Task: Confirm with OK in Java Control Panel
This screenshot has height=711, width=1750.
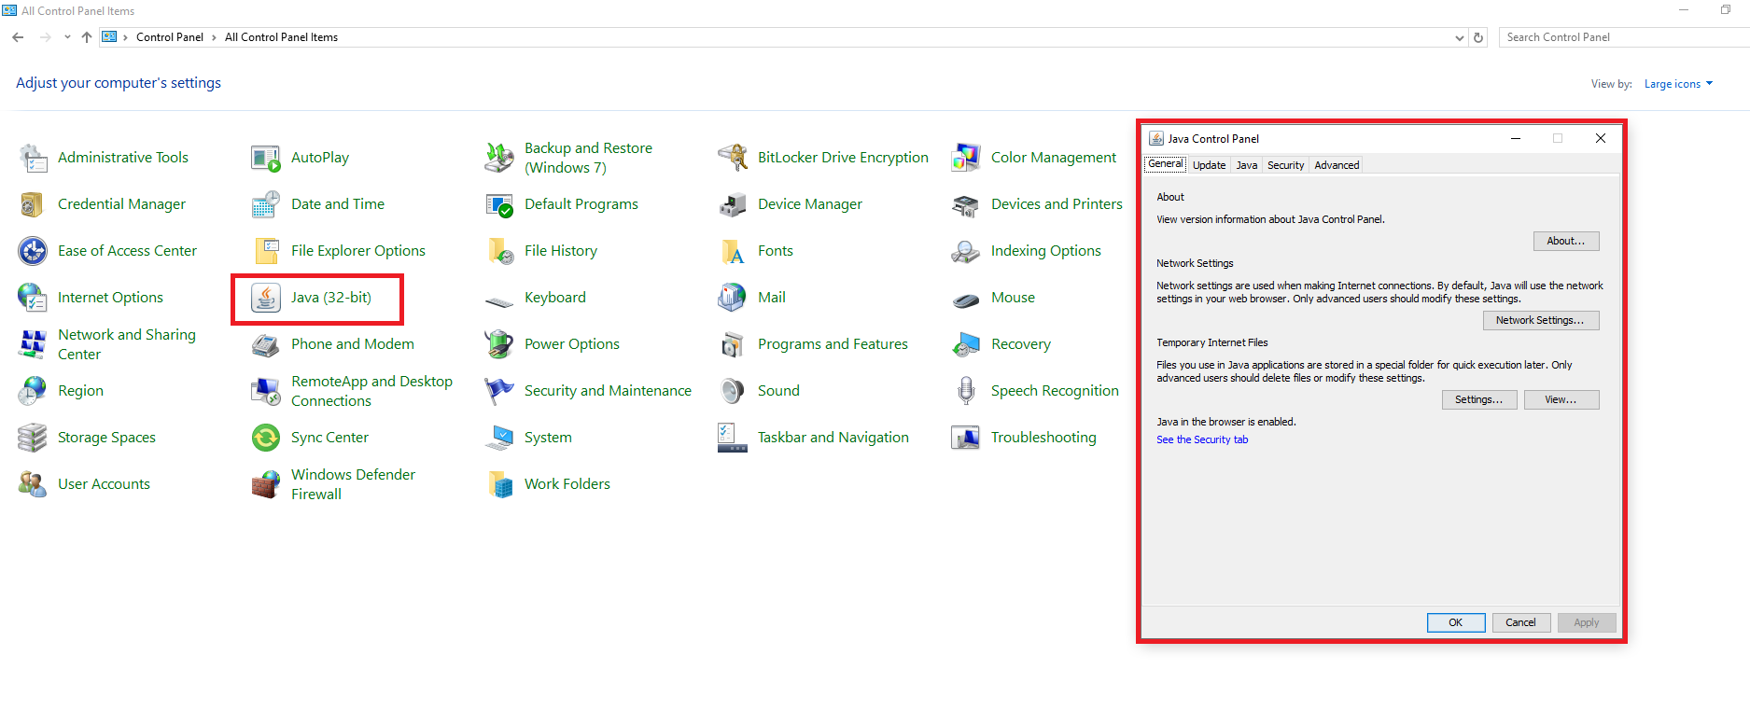Action: 1455,622
